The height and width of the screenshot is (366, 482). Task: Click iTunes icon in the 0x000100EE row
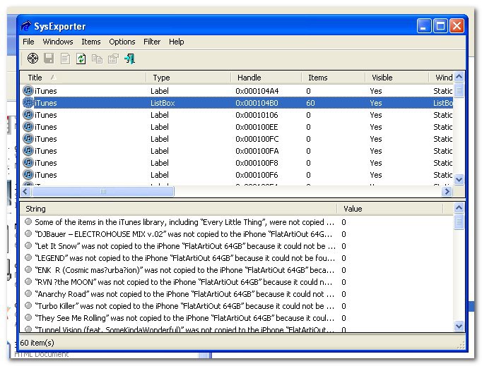click(28, 126)
